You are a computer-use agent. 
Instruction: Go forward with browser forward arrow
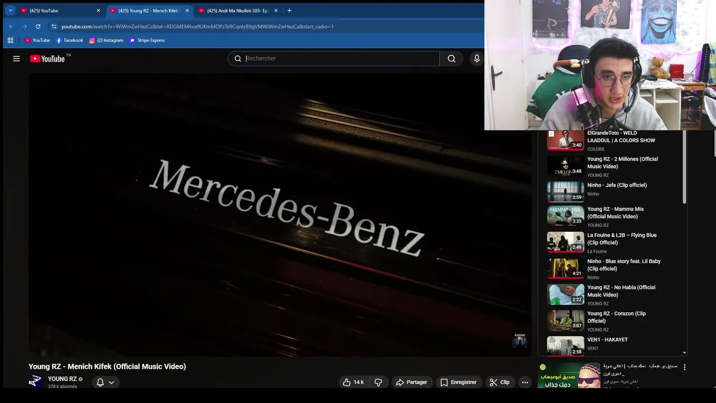(25, 26)
